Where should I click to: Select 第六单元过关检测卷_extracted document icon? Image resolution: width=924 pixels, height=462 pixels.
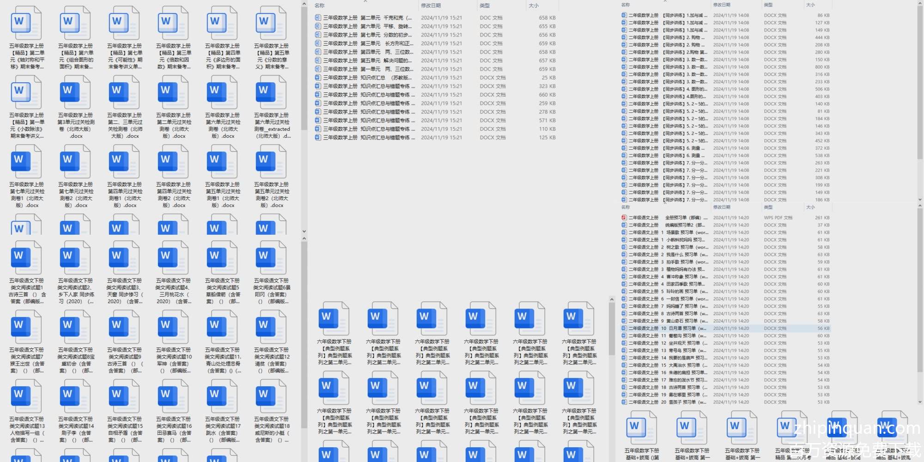point(271,92)
